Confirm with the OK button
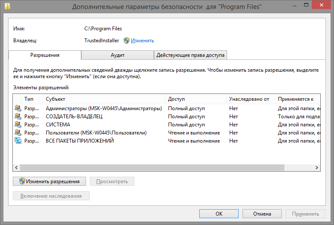This screenshot has width=334, height=225. 219,214
